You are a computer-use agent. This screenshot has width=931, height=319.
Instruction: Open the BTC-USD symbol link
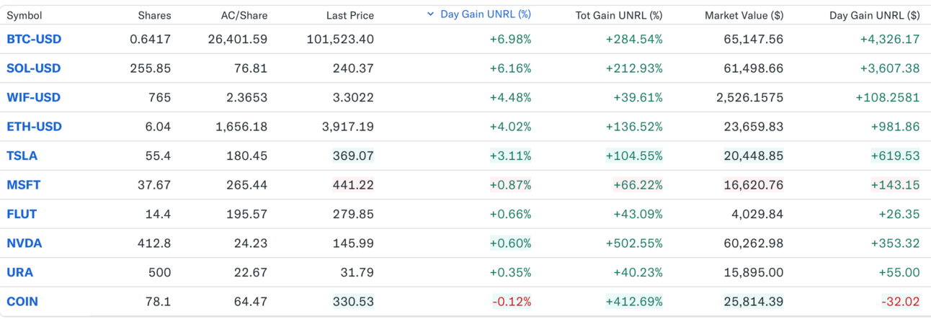[34, 39]
